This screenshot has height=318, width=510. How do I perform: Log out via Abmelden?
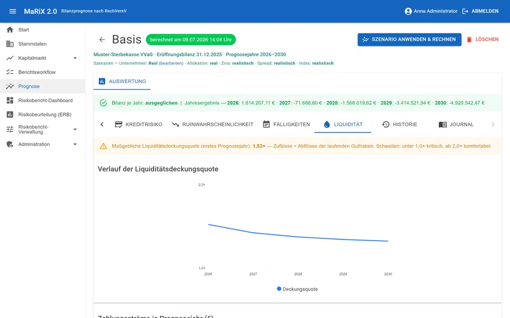tap(480, 11)
